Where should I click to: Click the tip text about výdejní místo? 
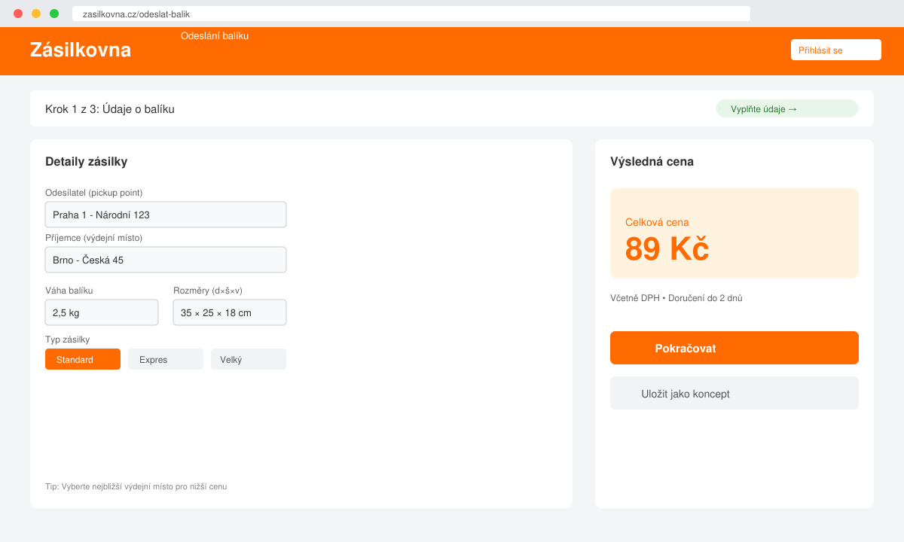point(136,486)
